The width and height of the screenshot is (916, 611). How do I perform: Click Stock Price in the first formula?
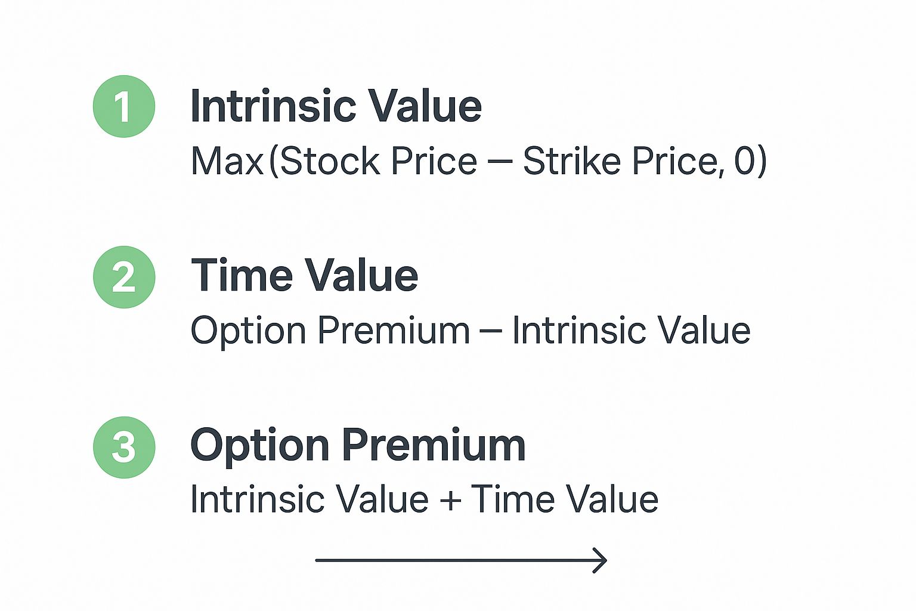pyautogui.click(x=378, y=161)
